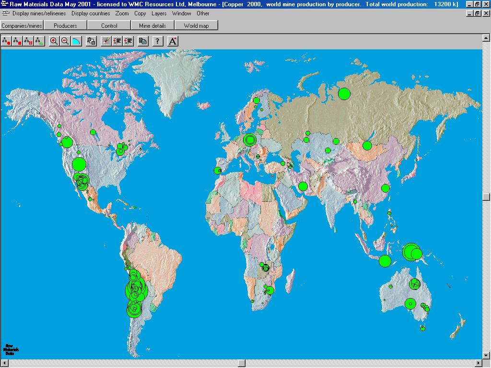Click the overlapping squares toolbar icon
The image size is (491, 368).
pyautogui.click(x=91, y=41)
